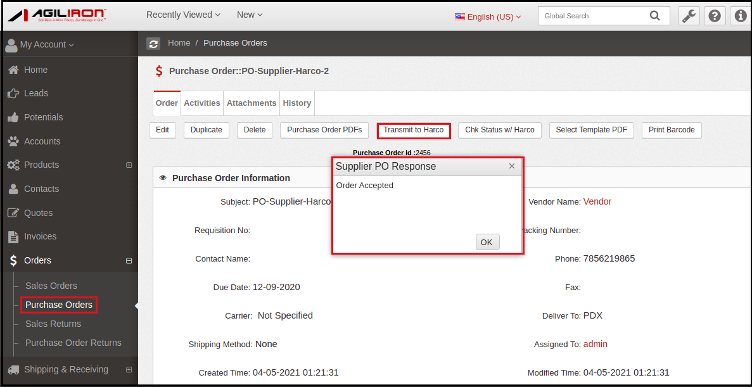Viewport: 752px width, 387px height.
Task: Open the wrench settings icon
Action: 689,16
